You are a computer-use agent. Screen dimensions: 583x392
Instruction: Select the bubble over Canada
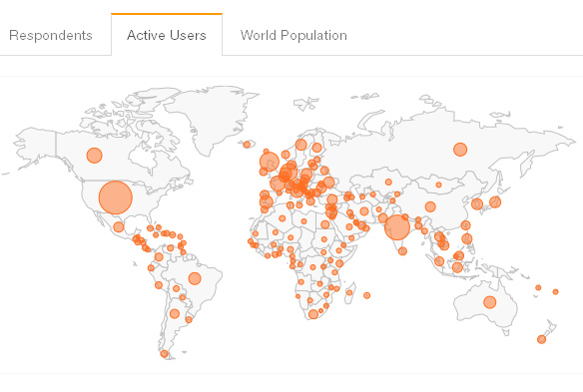pos(95,156)
